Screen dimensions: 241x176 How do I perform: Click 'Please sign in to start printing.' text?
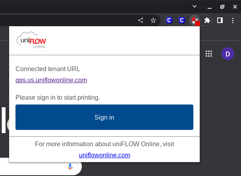pyautogui.click(x=58, y=98)
